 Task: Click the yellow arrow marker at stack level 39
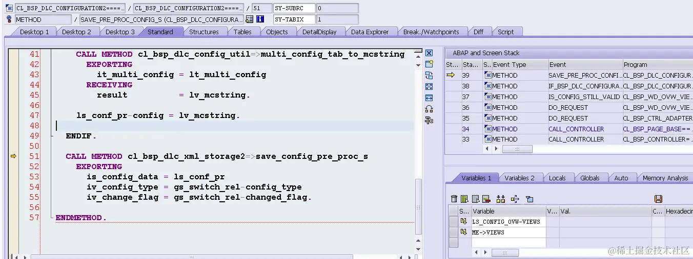tap(451, 75)
